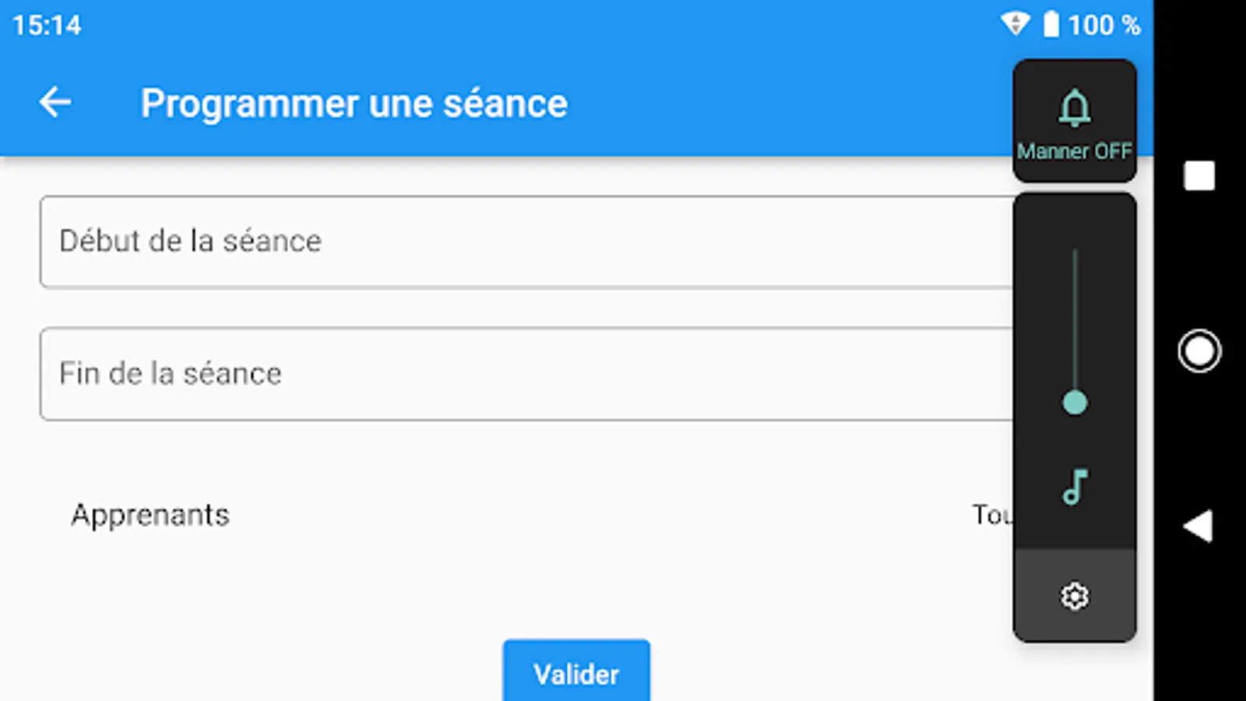Toggle the Manner OFF label
1246x701 pixels.
[x=1074, y=151]
